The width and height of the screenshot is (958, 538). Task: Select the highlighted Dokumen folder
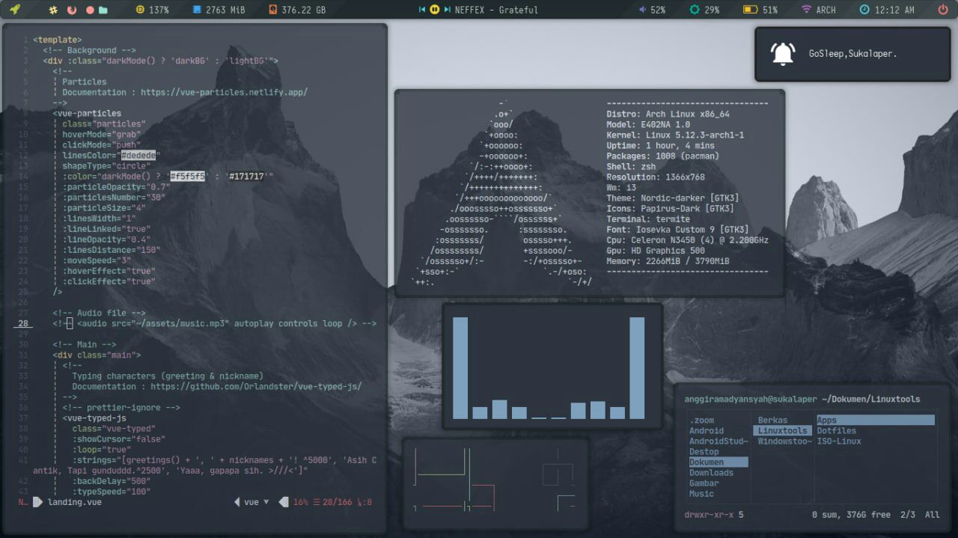[x=718, y=462]
